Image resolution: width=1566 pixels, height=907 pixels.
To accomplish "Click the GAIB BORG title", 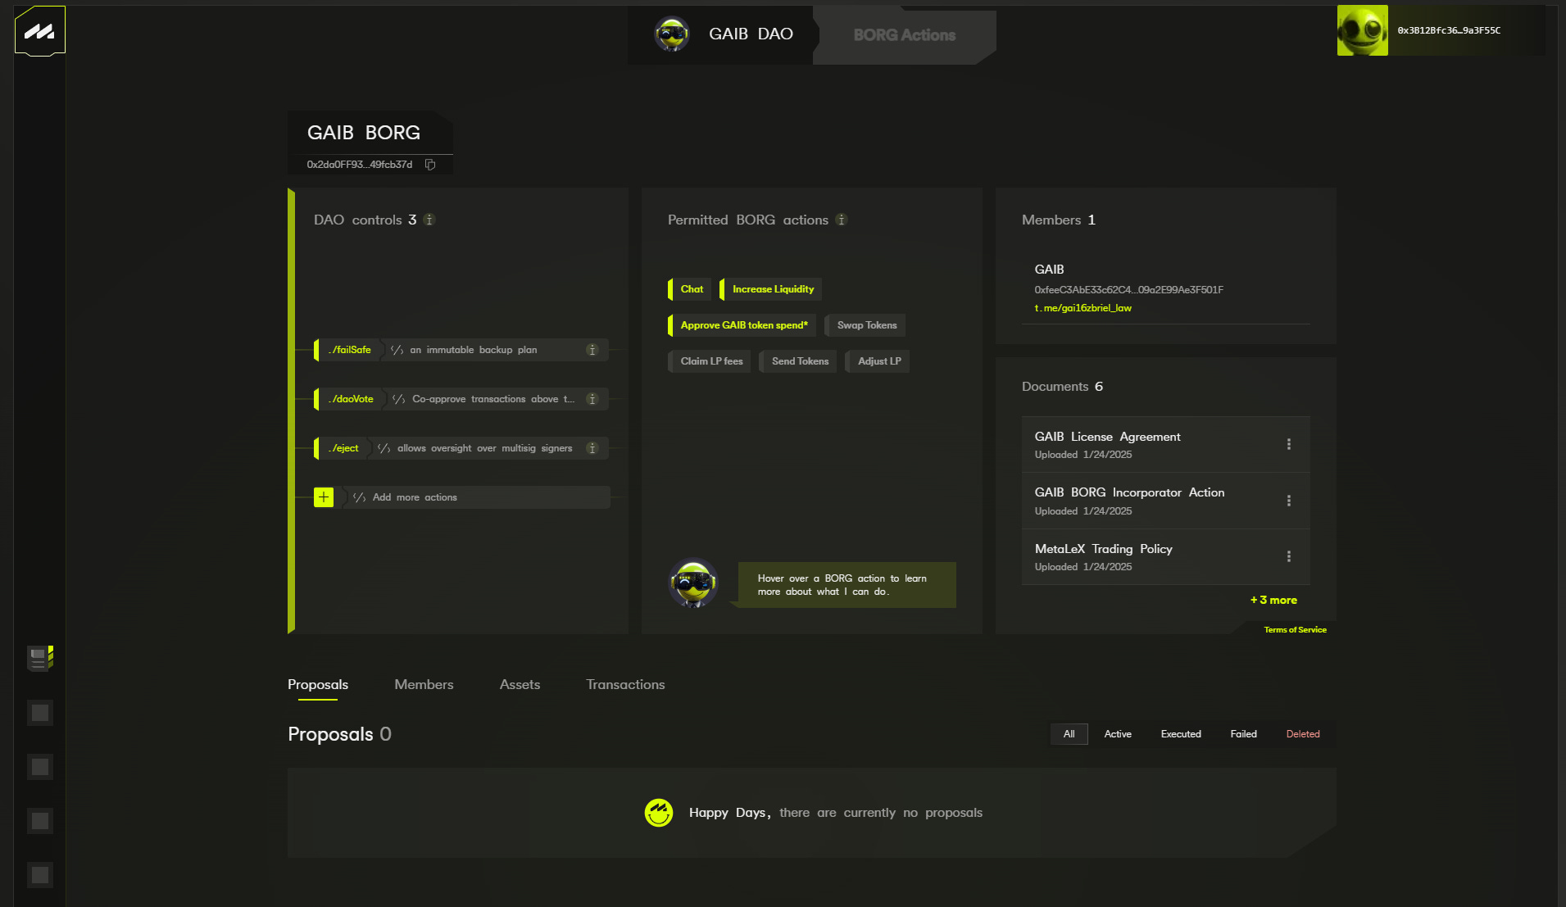I will [364, 133].
